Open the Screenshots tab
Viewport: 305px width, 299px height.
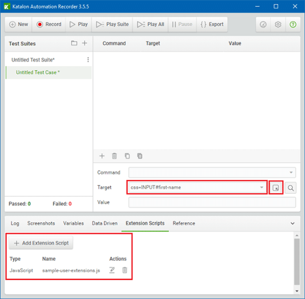click(x=41, y=224)
